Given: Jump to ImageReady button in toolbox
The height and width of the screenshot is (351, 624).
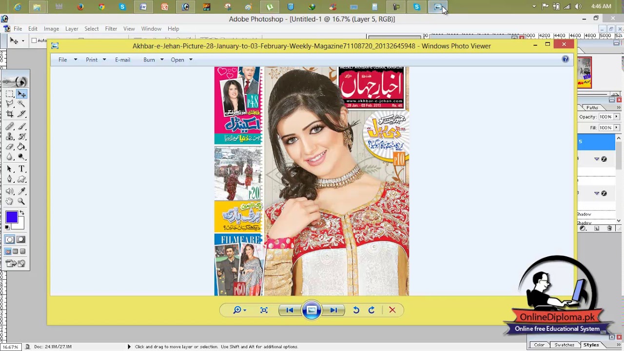Looking at the screenshot, I should pyautogui.click(x=16, y=264).
